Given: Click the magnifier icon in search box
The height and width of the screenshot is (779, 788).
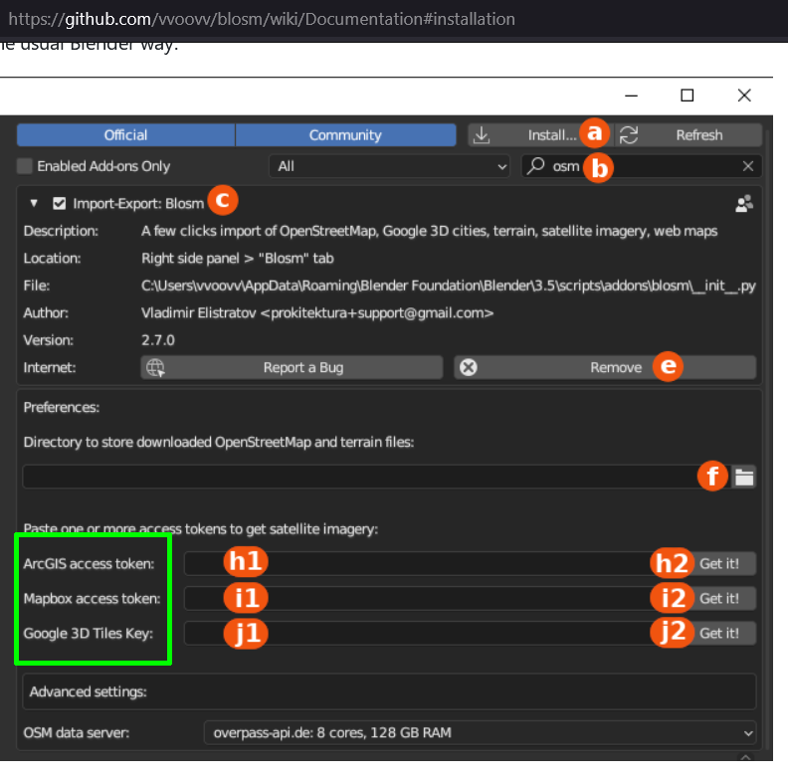Looking at the screenshot, I should point(536,166).
